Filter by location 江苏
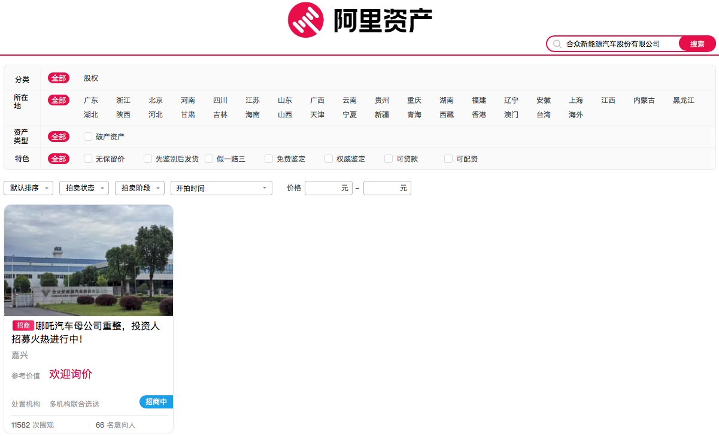The height and width of the screenshot is (436, 719). tap(253, 101)
